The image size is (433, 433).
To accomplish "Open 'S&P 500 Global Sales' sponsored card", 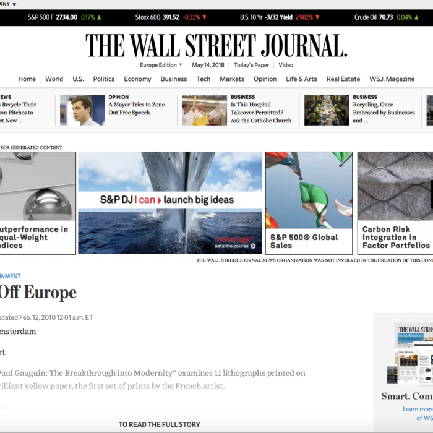I will 309,203.
